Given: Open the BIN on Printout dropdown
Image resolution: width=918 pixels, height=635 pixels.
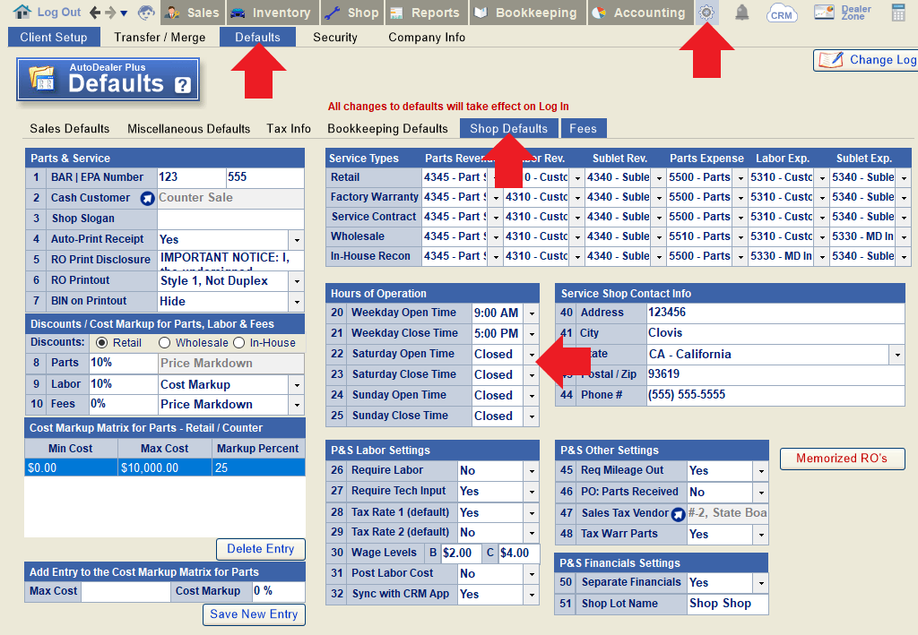Looking at the screenshot, I should 297,302.
